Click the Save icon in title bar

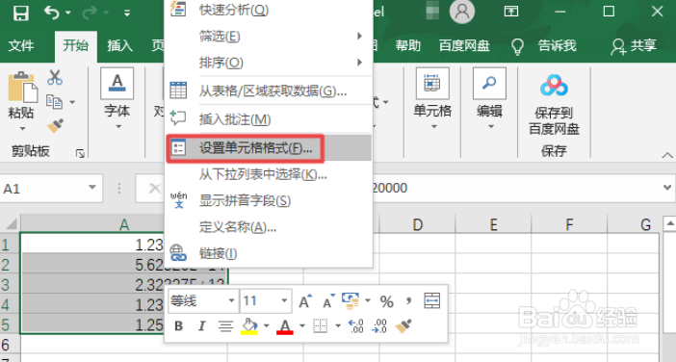pyautogui.click(x=20, y=13)
